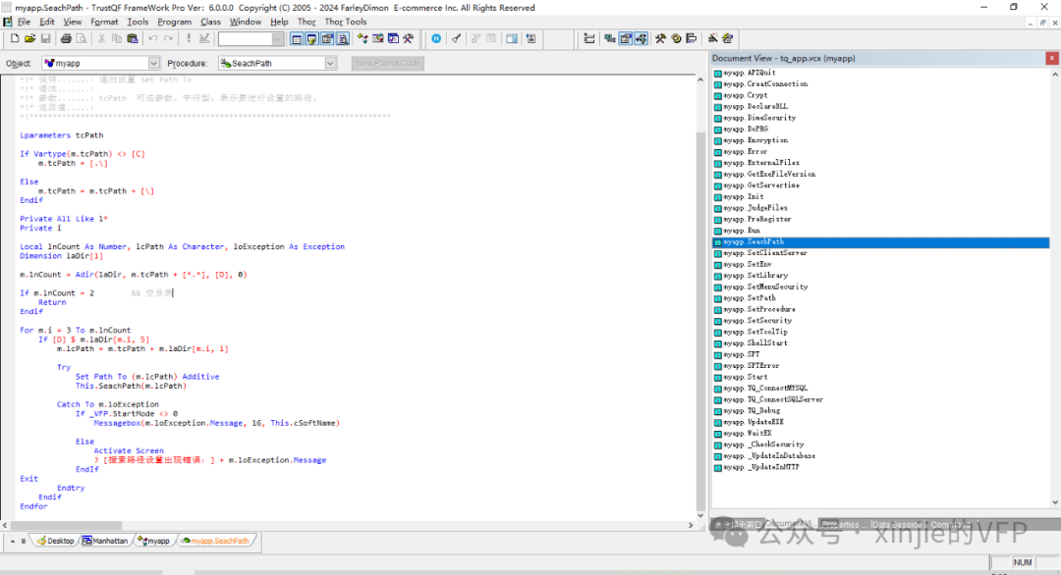Click the Undo arrow icon

coord(153,39)
